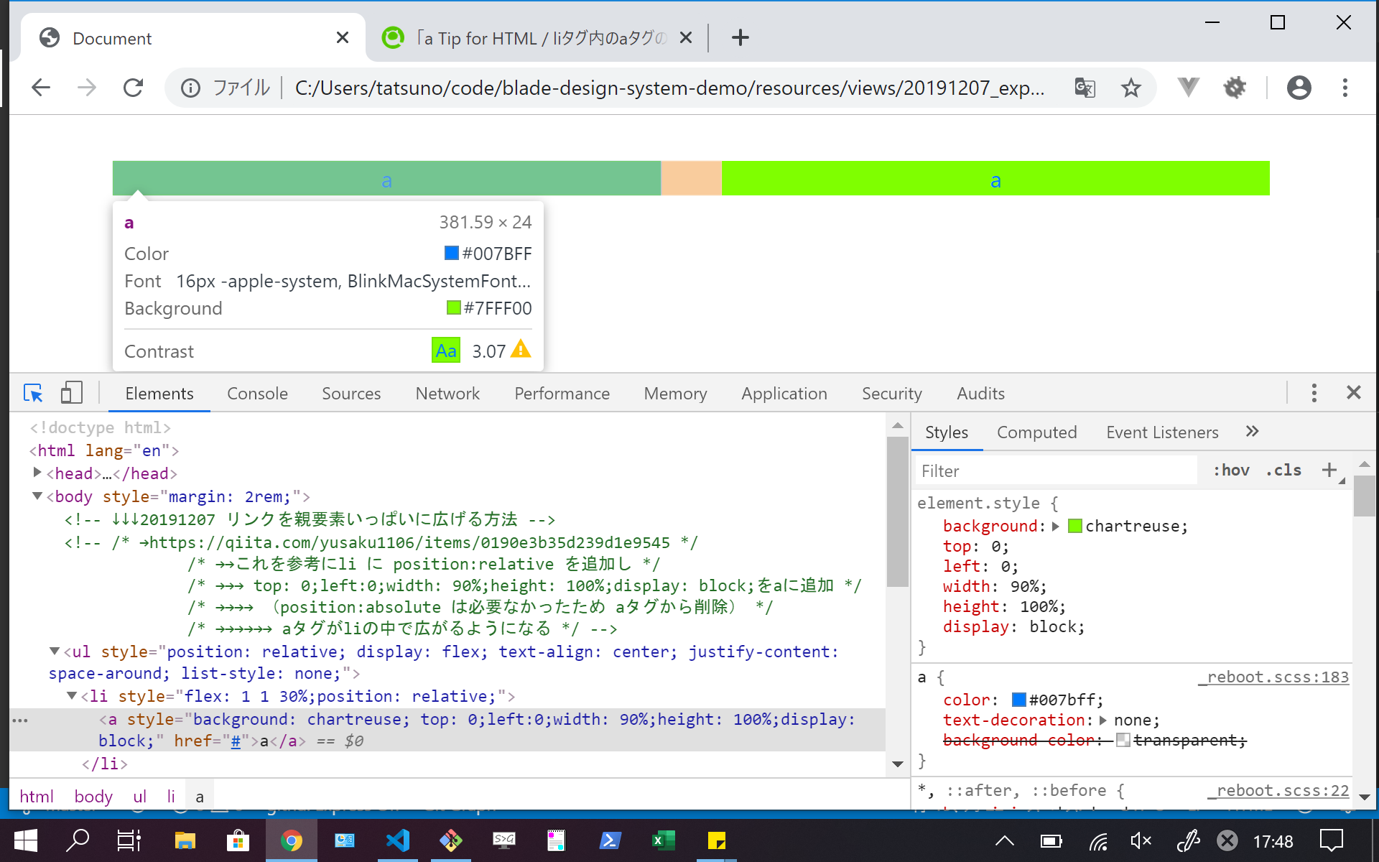Select the ul breadcrumb element

click(139, 796)
